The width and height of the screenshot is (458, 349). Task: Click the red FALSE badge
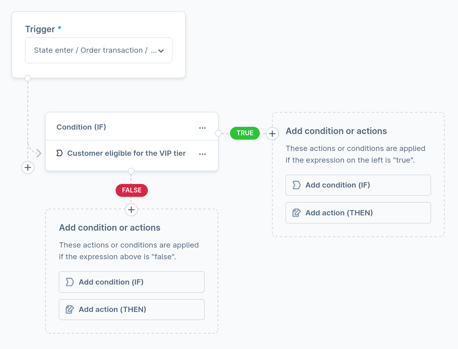131,190
